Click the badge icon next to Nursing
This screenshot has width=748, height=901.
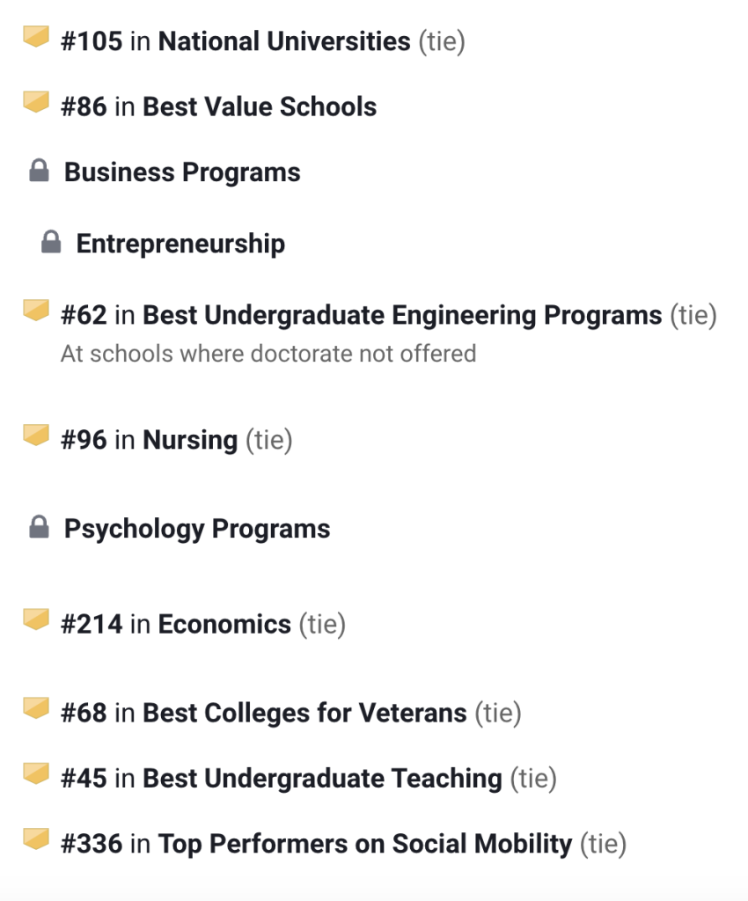coord(35,435)
